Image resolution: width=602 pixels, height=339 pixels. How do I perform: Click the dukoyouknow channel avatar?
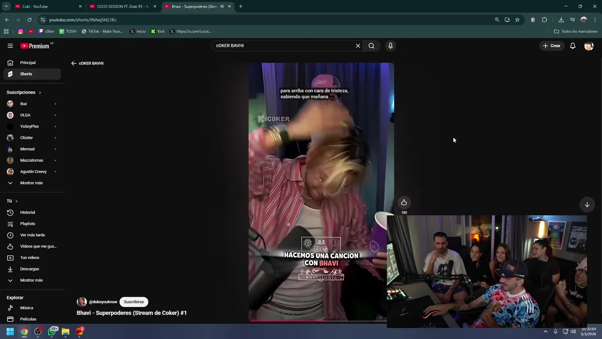coord(82,302)
